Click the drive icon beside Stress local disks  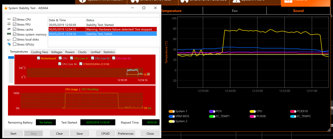(9, 39)
